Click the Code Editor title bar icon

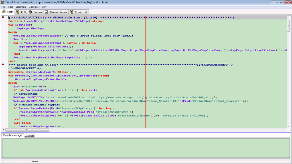point(3,2)
